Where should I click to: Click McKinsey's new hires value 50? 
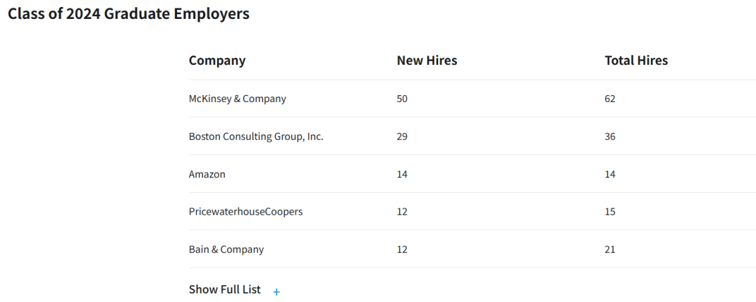click(402, 99)
